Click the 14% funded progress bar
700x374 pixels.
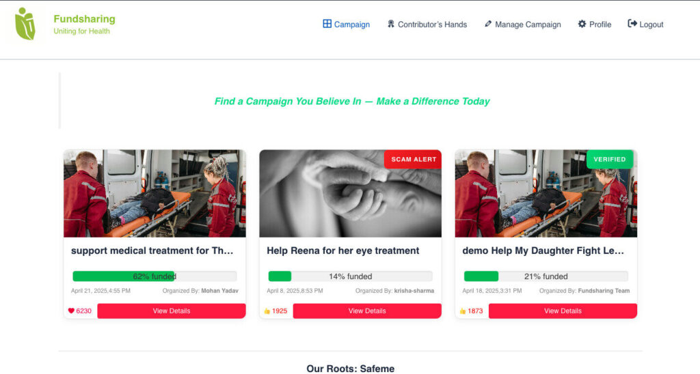pyautogui.click(x=350, y=276)
